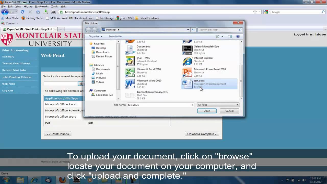Screen dimensions: 327x184
Task: Click the Firefox taskbar icon
Action: click(62, 180)
